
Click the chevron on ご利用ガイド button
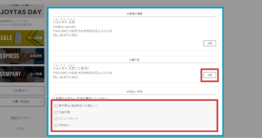tap(41, 91)
